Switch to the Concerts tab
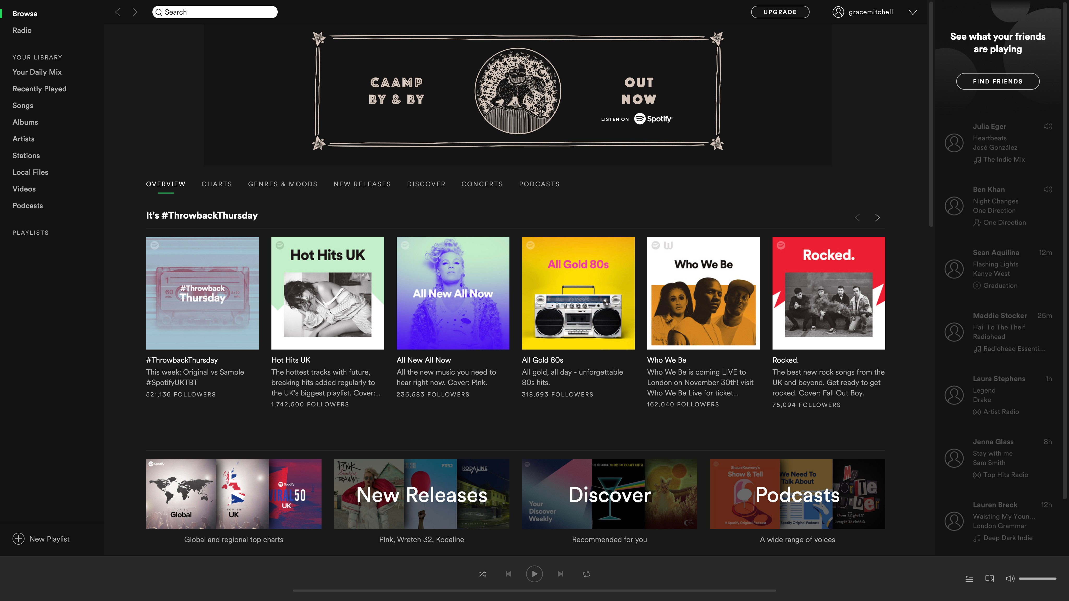The height and width of the screenshot is (601, 1069). 482,184
